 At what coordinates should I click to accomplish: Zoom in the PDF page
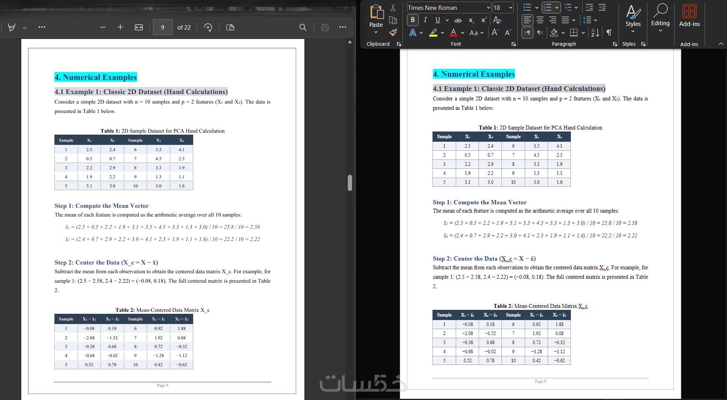[x=120, y=27]
